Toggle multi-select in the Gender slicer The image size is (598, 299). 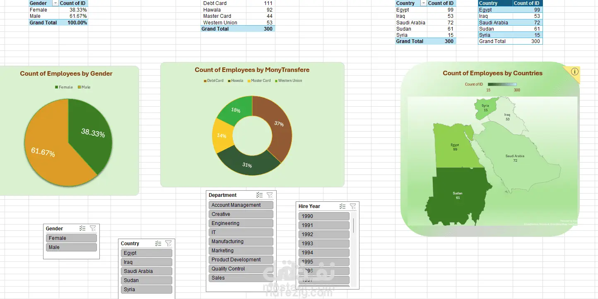click(82, 228)
